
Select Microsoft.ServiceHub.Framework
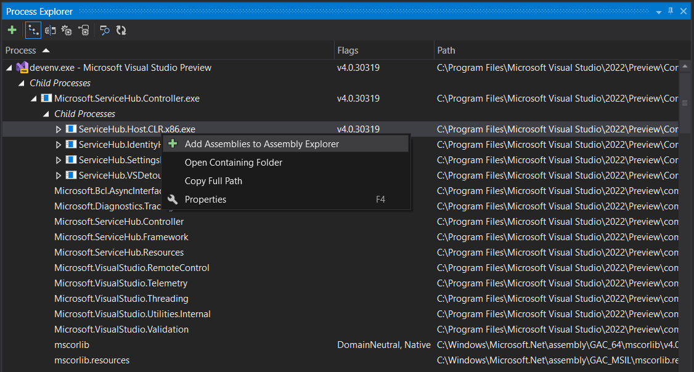pyautogui.click(x=121, y=237)
